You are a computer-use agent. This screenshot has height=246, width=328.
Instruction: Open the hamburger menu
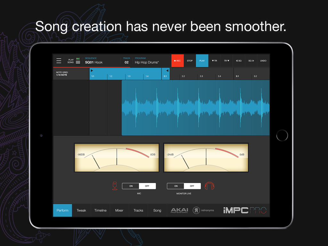click(x=59, y=61)
